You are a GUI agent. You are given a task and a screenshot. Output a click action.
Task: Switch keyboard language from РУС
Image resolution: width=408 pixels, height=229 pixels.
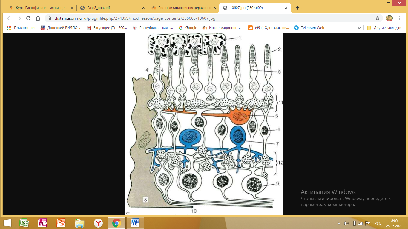378,223
